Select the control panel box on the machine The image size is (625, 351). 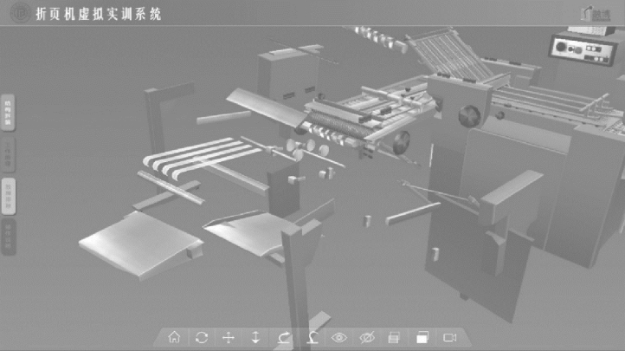coord(582,50)
